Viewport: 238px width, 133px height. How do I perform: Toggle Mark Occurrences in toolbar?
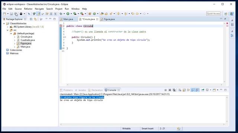(x=39, y=14)
